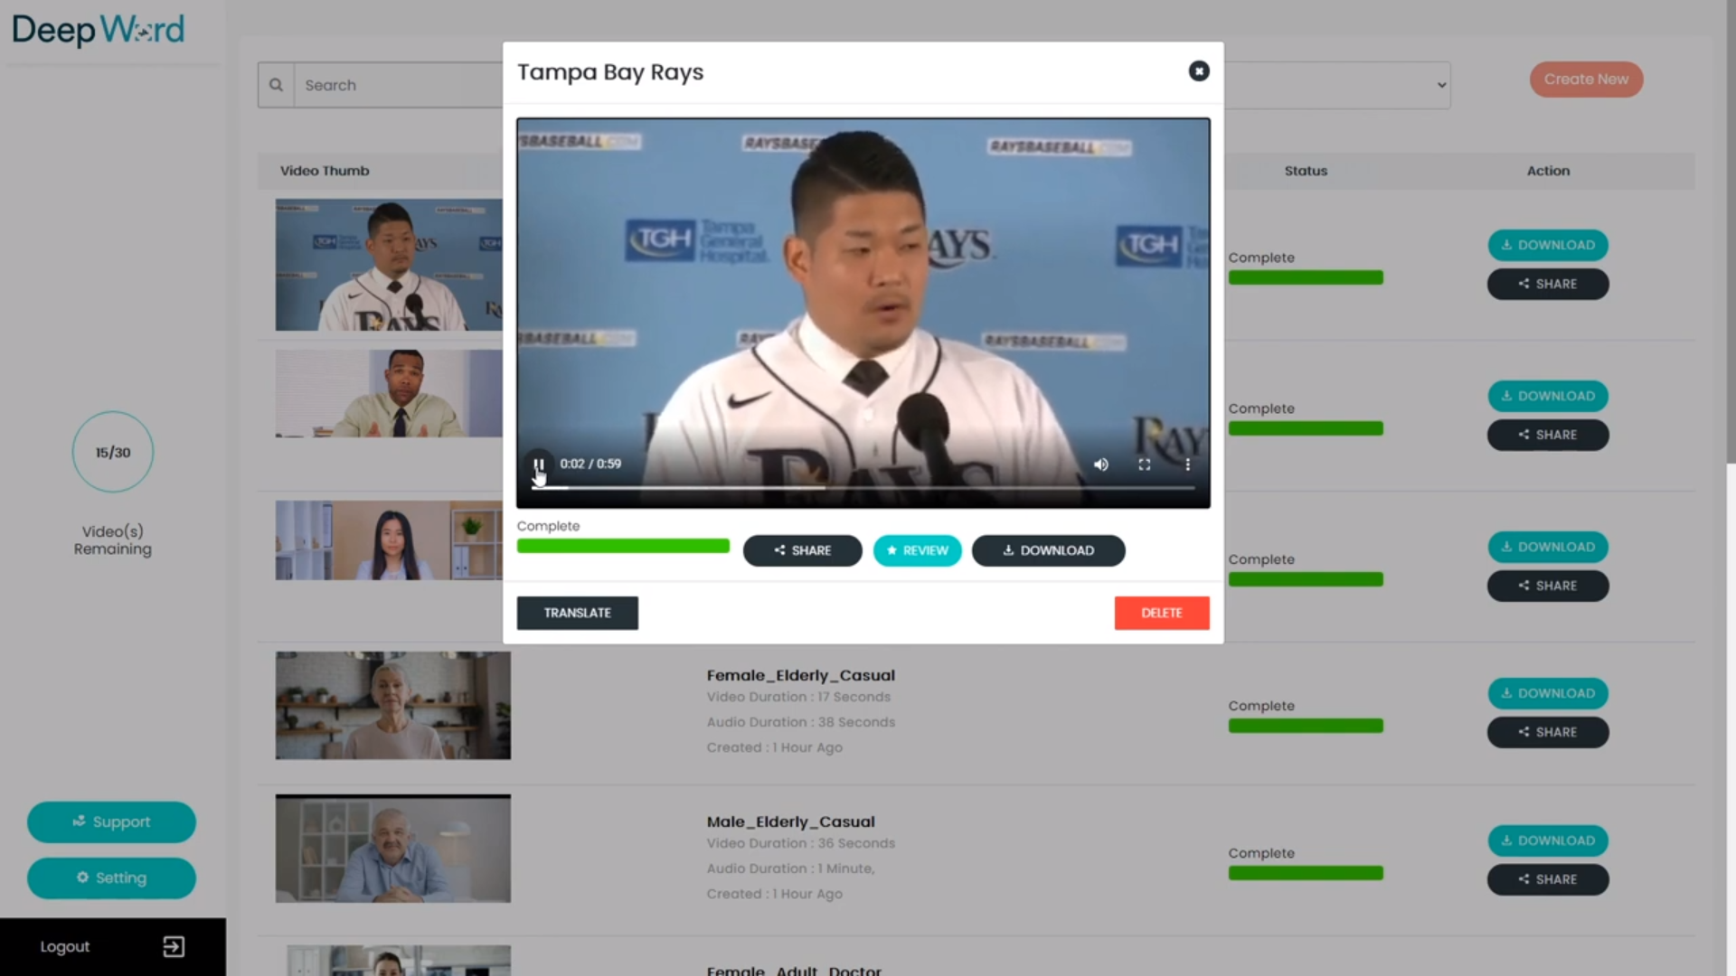Expand the filter dropdown near Create New

1440,85
